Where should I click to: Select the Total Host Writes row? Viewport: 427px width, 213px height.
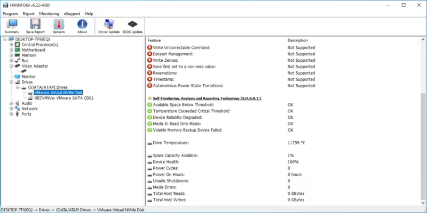coord(283,200)
